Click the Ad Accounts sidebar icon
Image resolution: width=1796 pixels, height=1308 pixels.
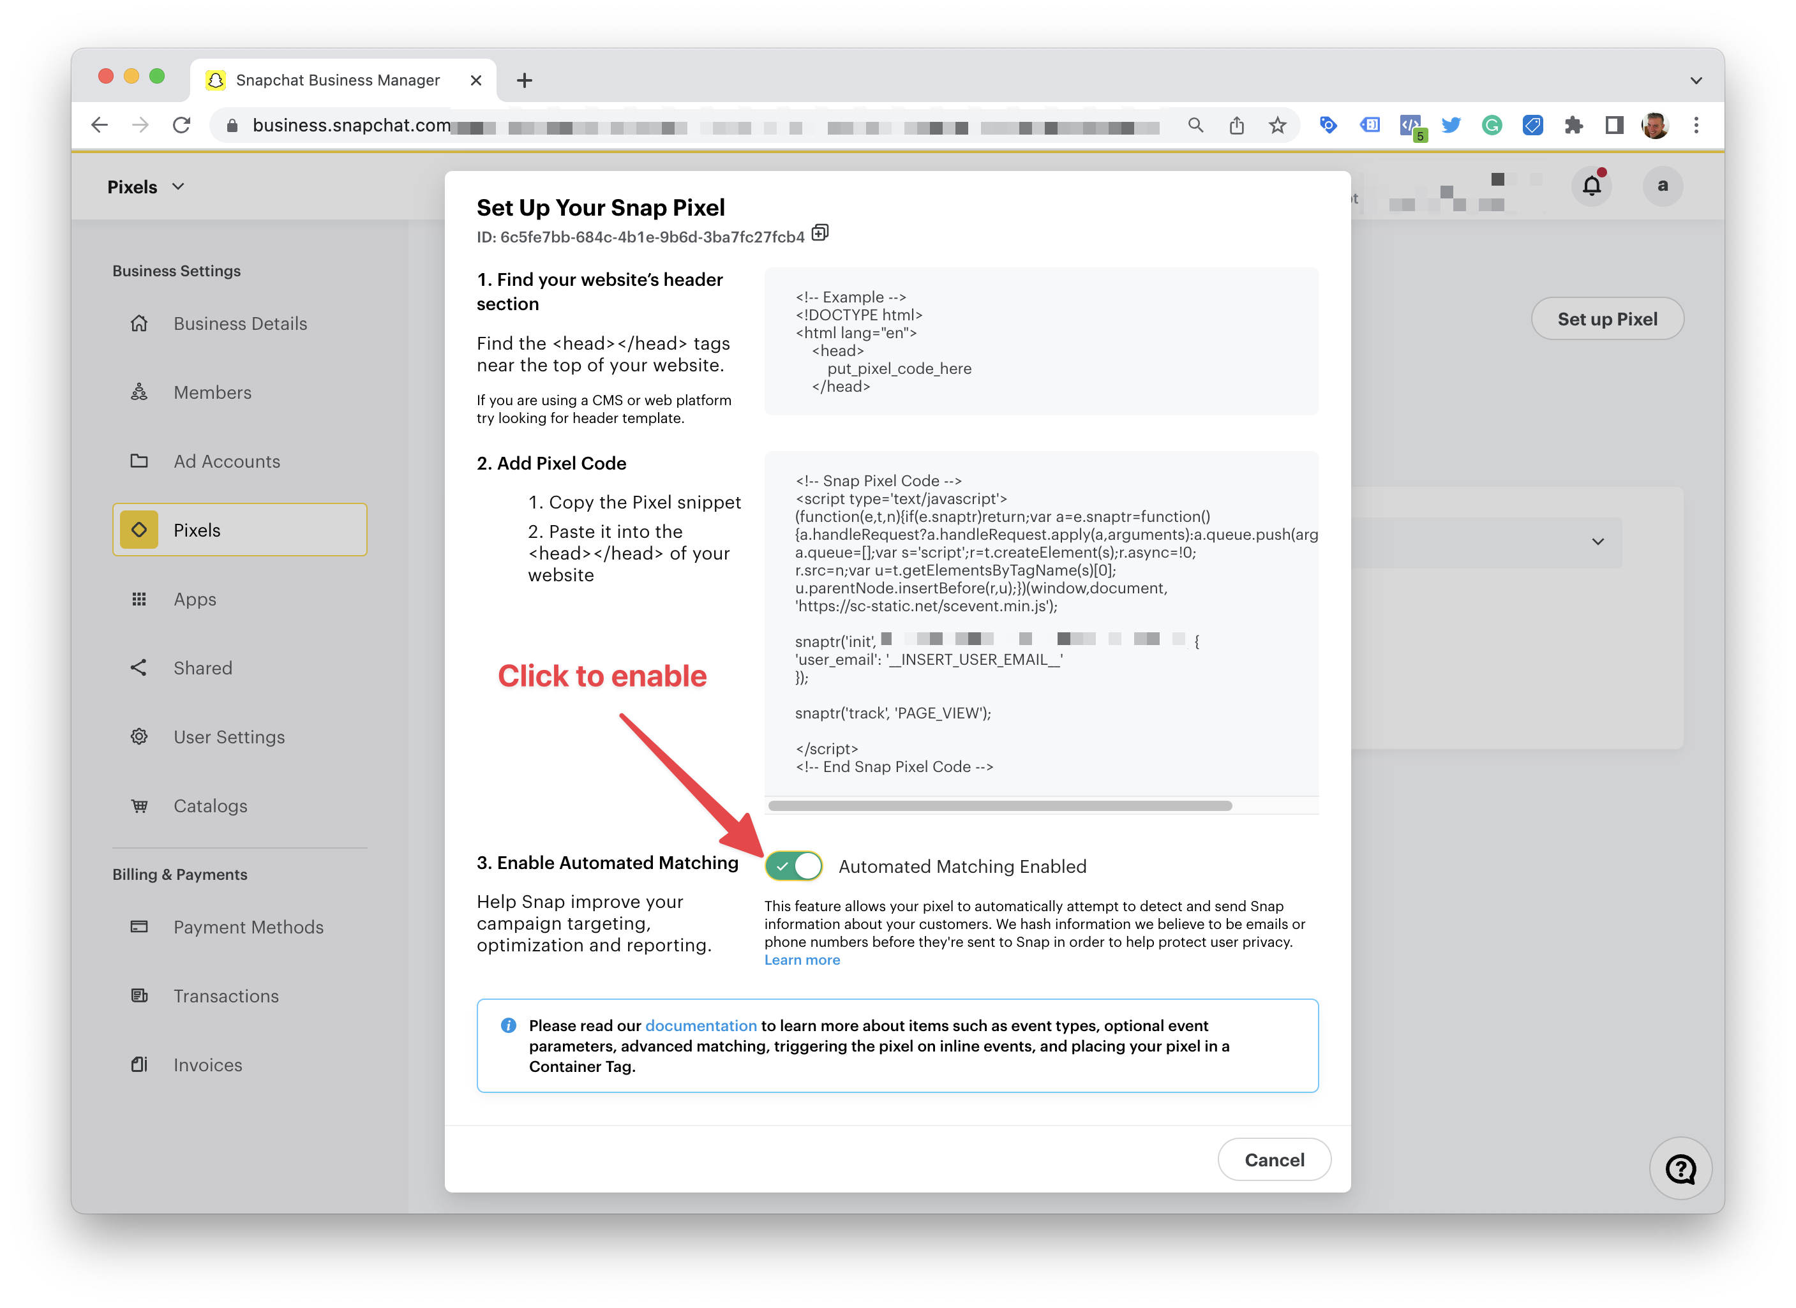pyautogui.click(x=139, y=460)
